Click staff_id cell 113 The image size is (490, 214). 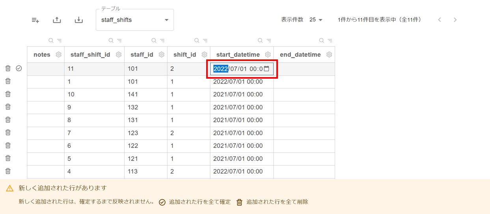click(x=146, y=172)
